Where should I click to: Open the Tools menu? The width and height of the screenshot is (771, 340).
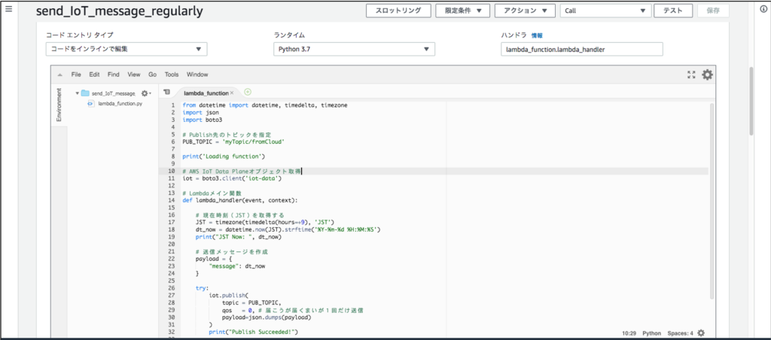tap(172, 74)
